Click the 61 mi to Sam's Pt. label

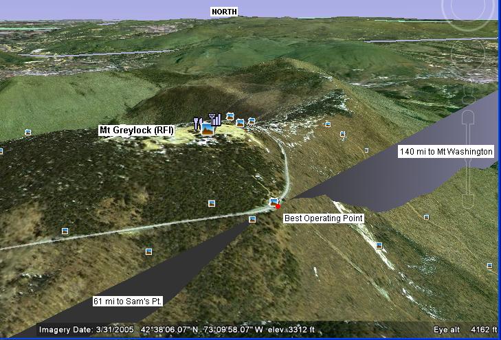(127, 301)
